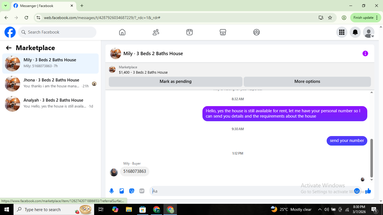The image size is (383, 215).
Task: Open the taskbar clock showing 8:30 PM
Action: [x=359, y=209]
